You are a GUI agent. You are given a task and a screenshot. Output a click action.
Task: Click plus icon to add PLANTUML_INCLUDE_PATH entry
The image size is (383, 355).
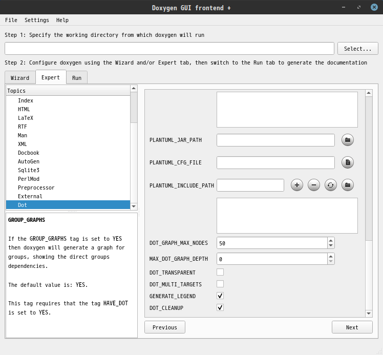click(297, 185)
